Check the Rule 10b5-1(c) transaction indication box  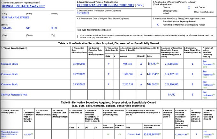click(78, 36)
